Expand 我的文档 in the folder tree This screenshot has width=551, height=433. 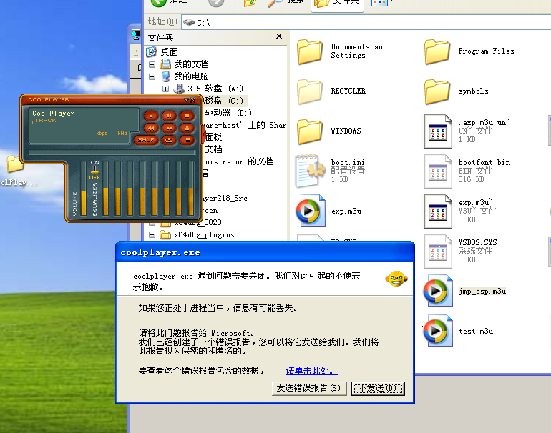(152, 64)
